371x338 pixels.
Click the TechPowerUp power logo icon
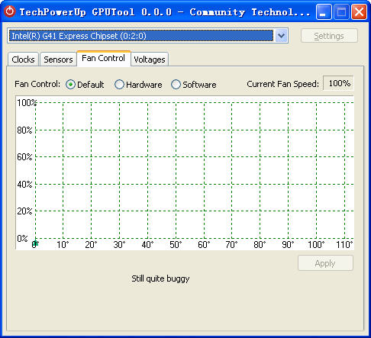pos(10,11)
